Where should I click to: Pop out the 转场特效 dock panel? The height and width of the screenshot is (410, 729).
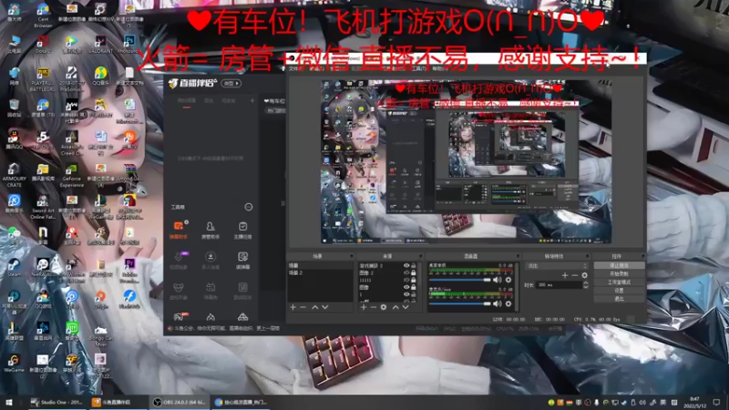point(587,256)
